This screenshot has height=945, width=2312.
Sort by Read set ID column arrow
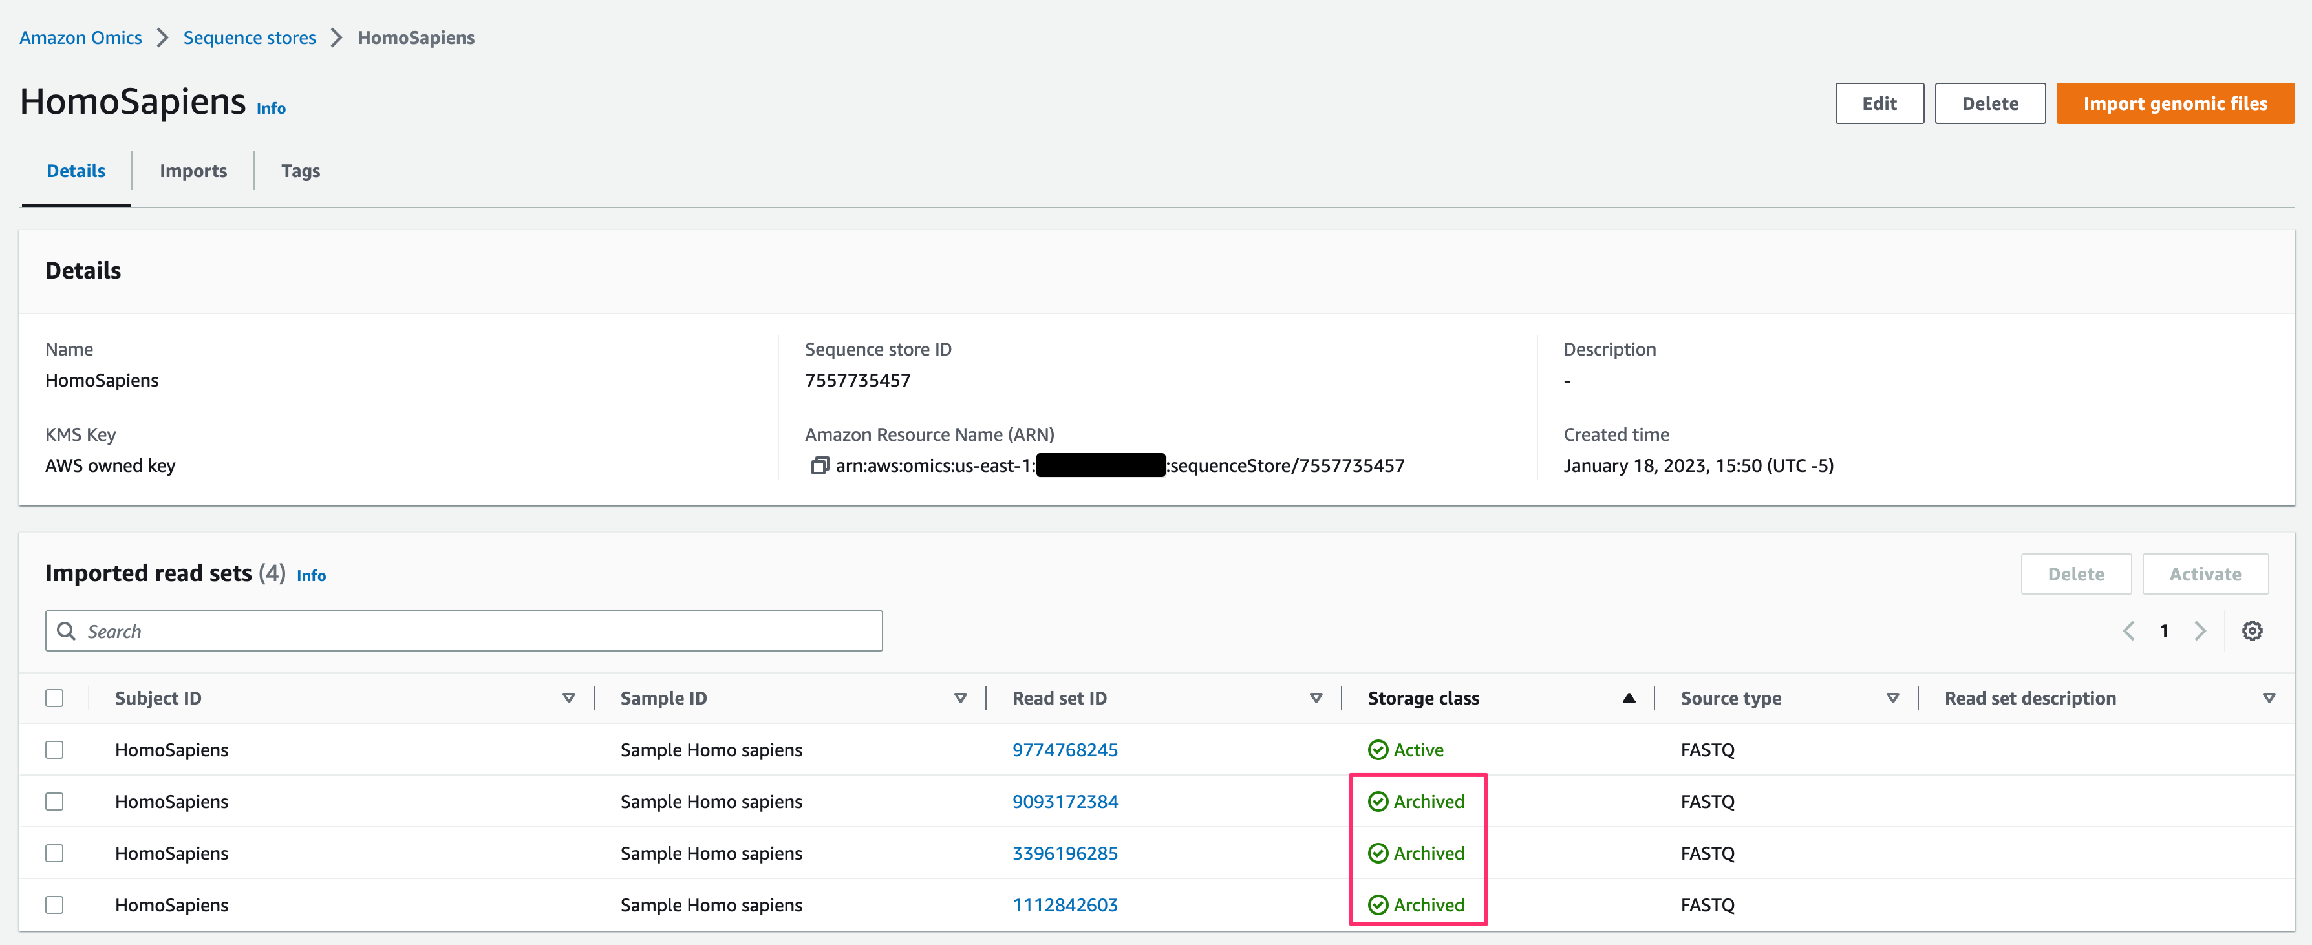point(1316,698)
